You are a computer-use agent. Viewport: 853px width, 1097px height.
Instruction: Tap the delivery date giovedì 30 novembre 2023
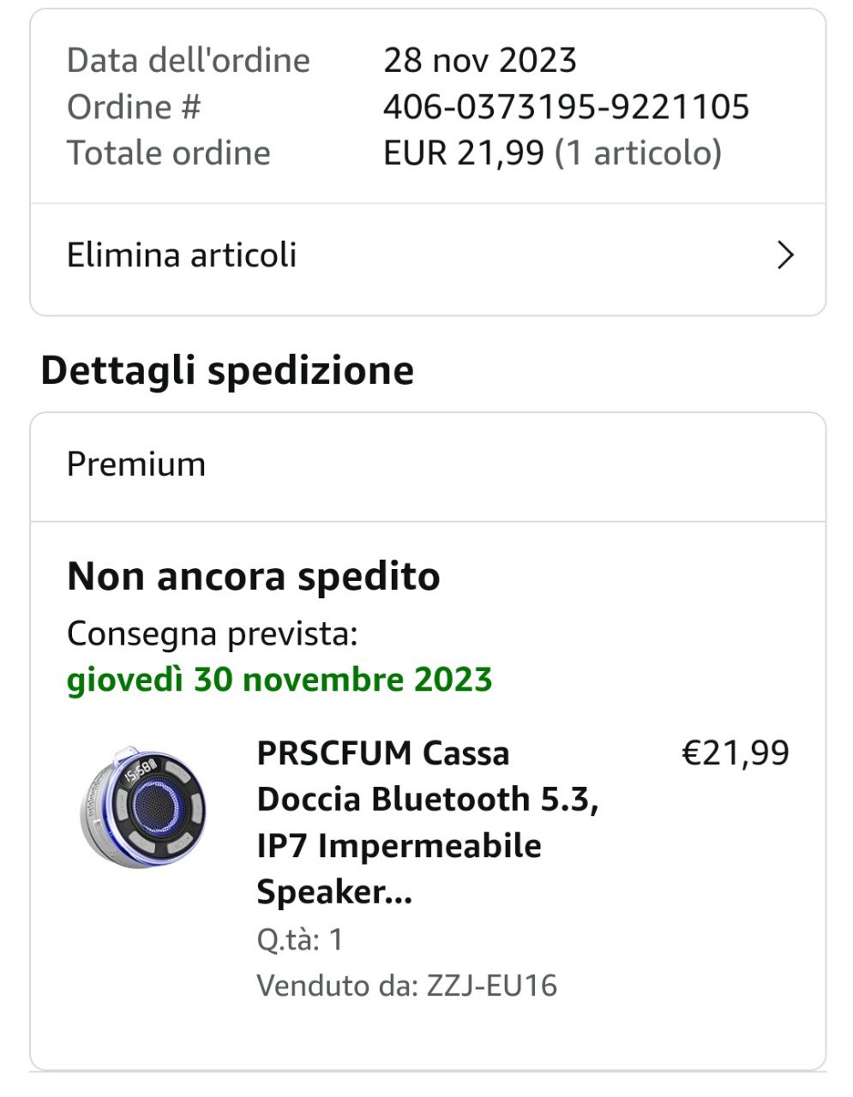pos(279,680)
